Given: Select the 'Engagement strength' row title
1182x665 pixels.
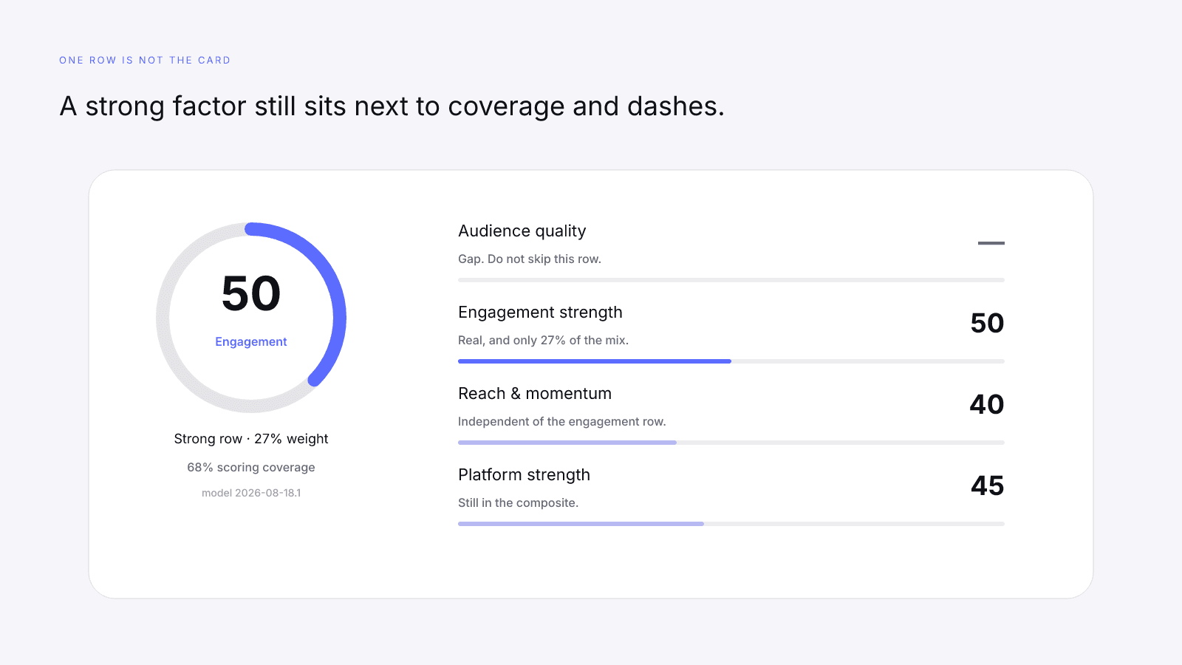Looking at the screenshot, I should pos(540,313).
